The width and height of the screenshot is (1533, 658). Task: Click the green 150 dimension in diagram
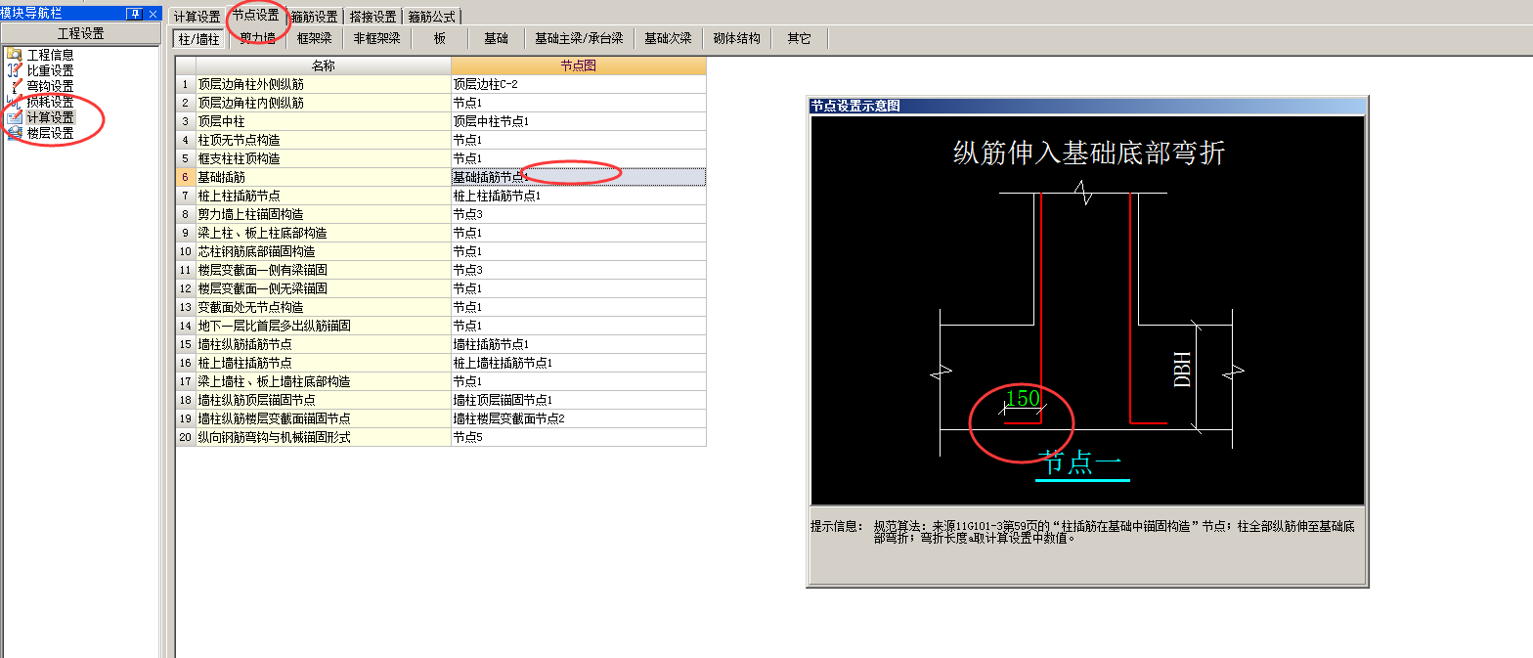[1023, 398]
